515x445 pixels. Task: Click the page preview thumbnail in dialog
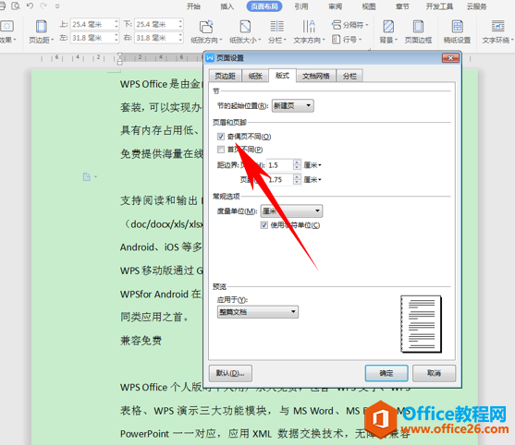click(421, 324)
